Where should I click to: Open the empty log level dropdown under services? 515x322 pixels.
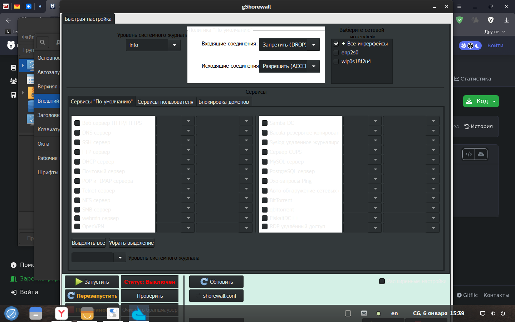point(99,258)
